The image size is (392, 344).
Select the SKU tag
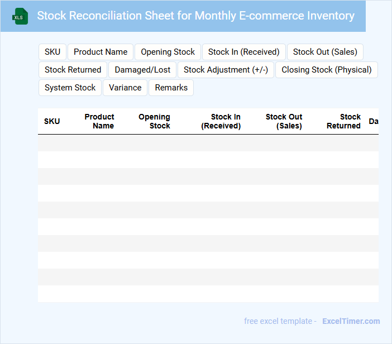click(52, 52)
